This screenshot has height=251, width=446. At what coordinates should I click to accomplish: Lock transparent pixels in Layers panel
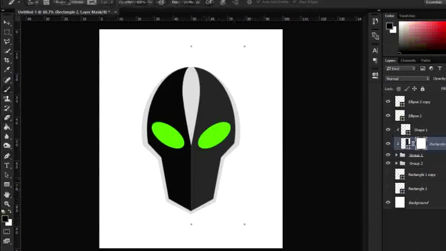(x=399, y=89)
